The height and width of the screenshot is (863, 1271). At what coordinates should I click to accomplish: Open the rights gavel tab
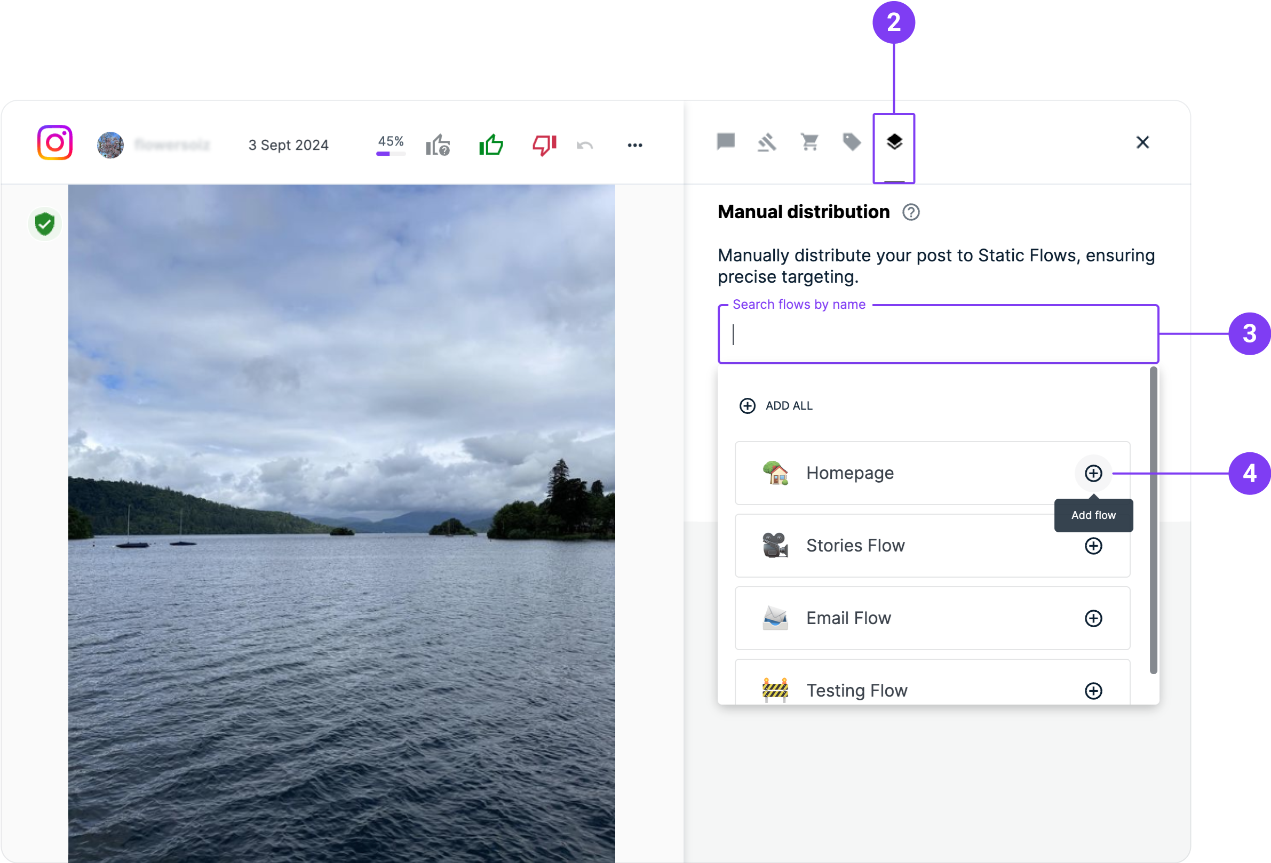coord(767,142)
